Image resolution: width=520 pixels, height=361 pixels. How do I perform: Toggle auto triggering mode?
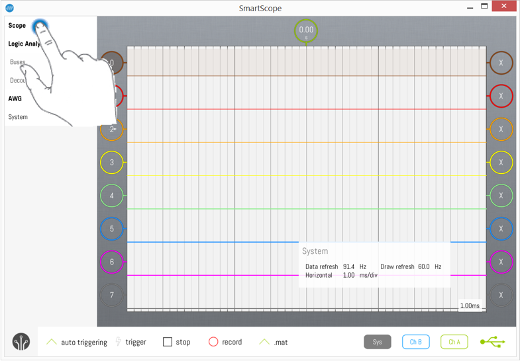[76, 342]
